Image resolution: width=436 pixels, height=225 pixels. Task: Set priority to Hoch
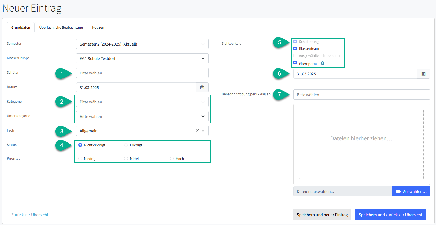point(172,159)
